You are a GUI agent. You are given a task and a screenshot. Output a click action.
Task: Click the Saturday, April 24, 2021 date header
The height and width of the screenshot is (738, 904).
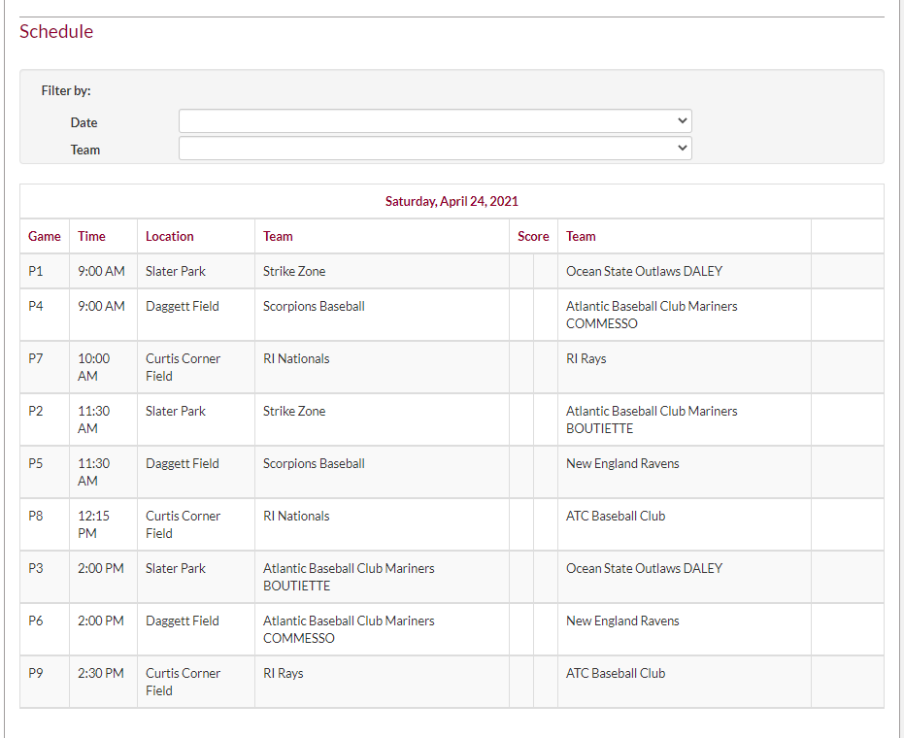pyautogui.click(x=452, y=202)
